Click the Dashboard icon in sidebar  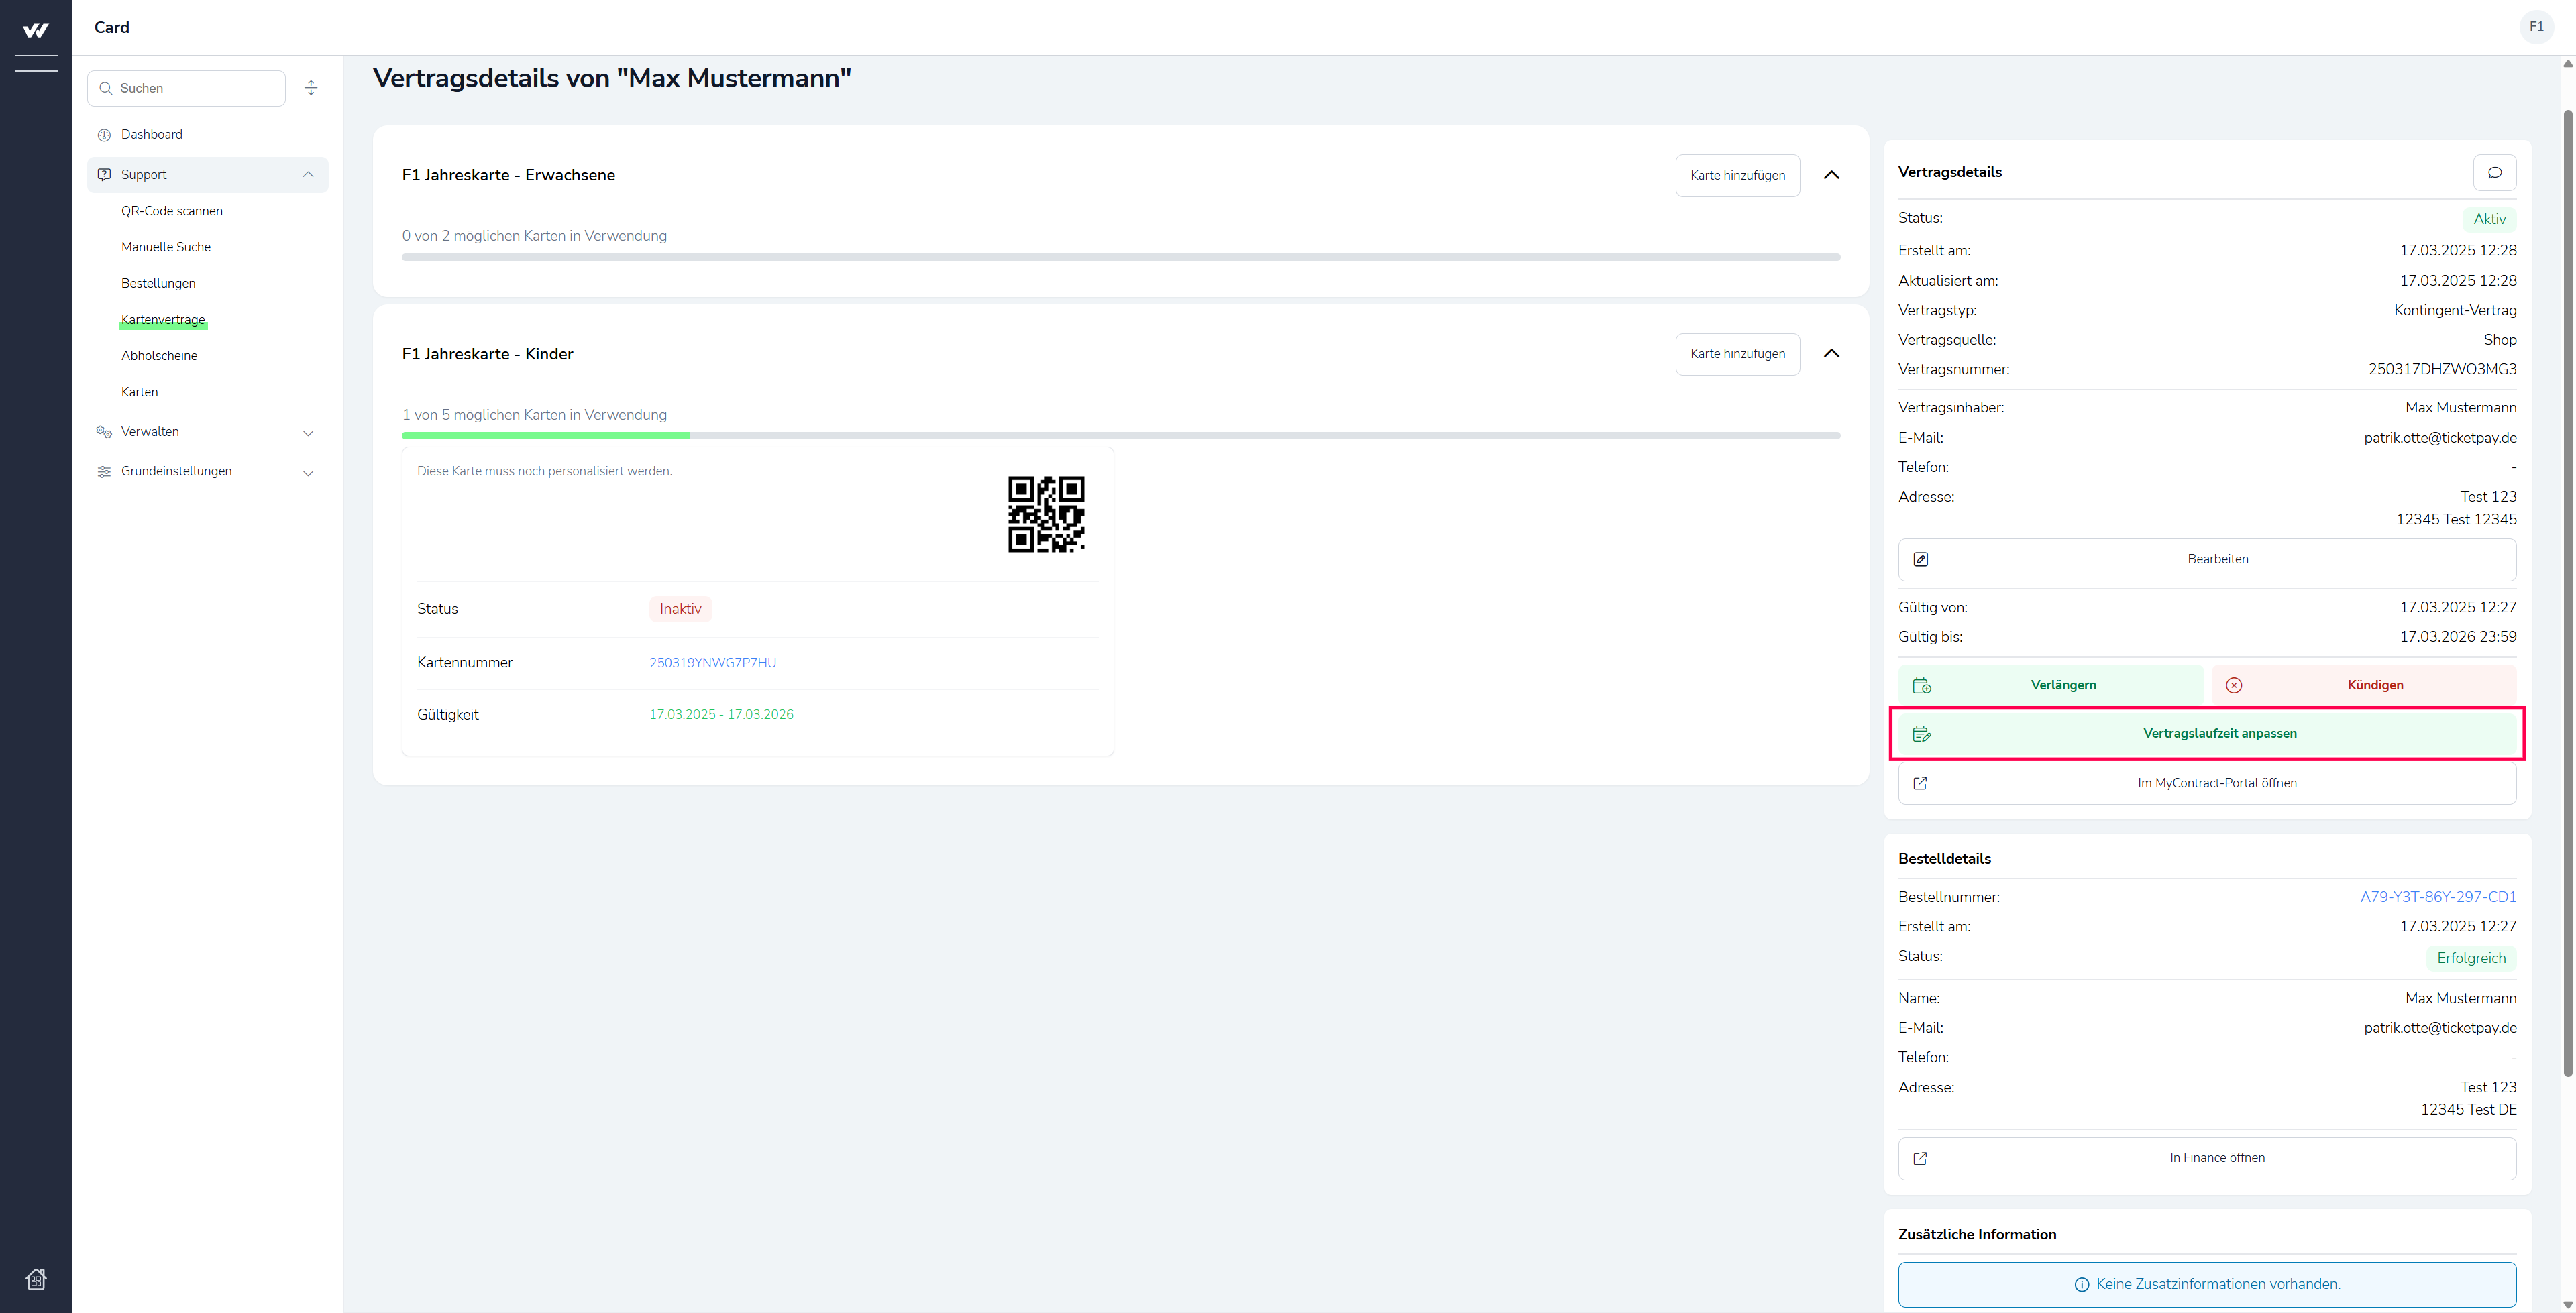click(x=104, y=135)
